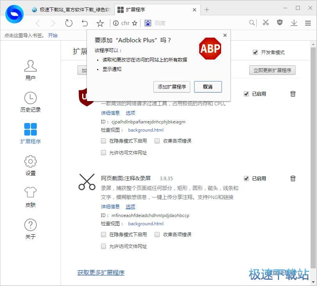Open 设置 in the sidebar
317x286 pixels.
click(x=31, y=166)
